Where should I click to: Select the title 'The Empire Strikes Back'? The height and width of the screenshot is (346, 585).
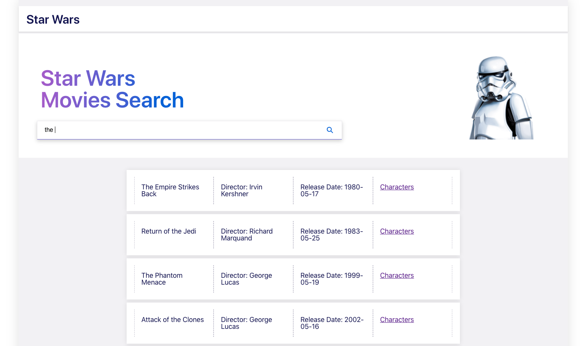170,191
